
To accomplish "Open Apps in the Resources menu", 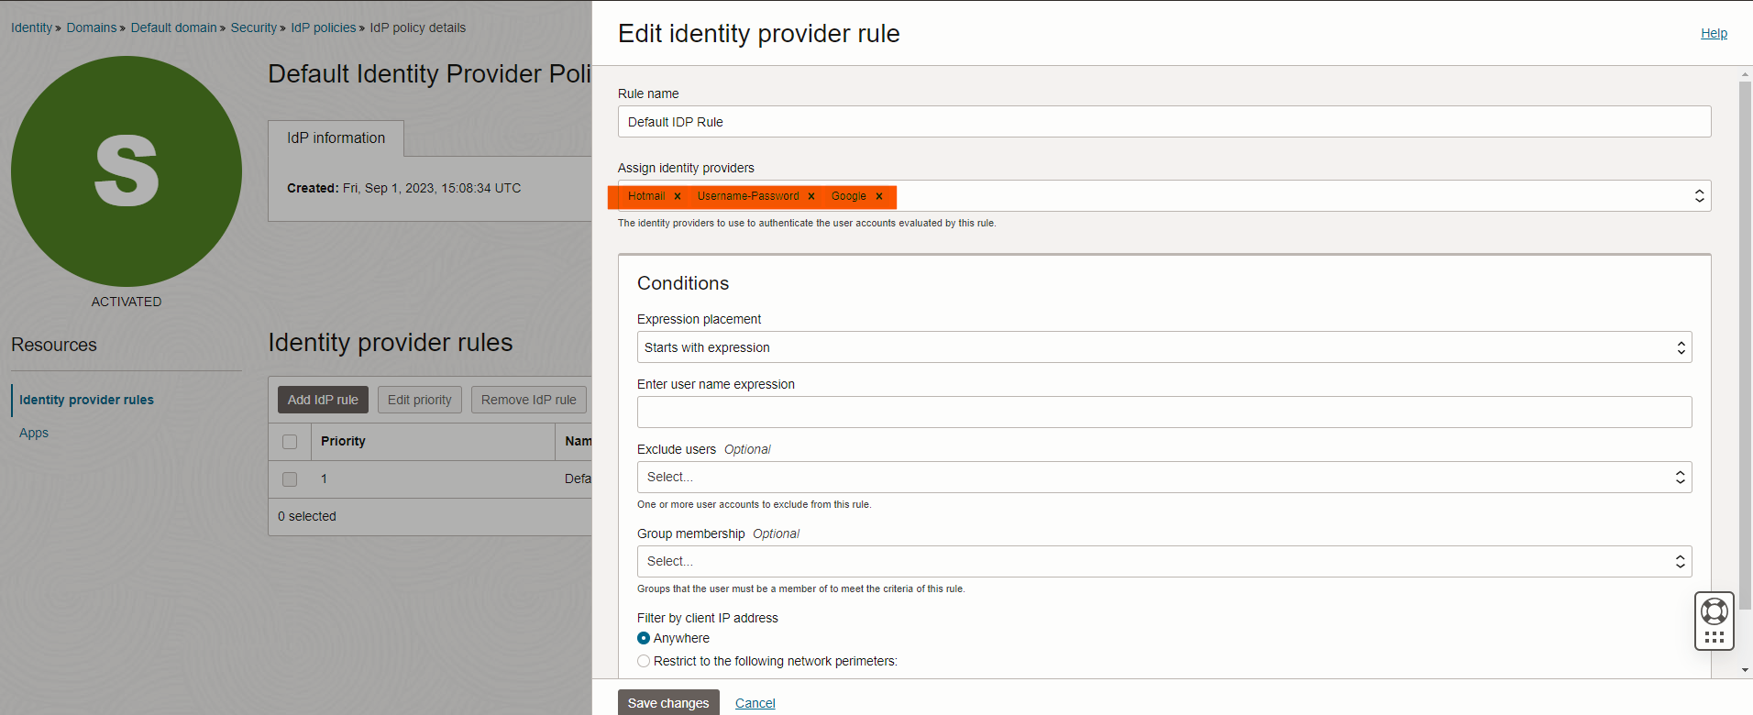I will click(x=34, y=433).
